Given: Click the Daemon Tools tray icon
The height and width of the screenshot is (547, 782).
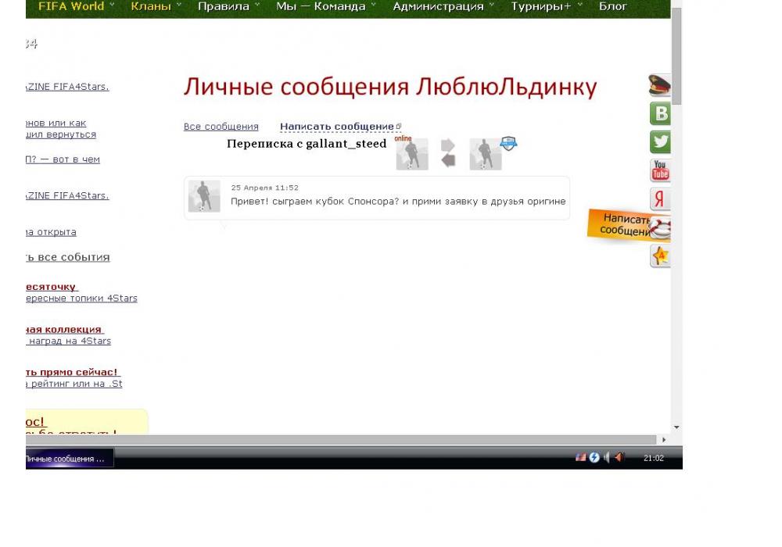Looking at the screenshot, I should click(x=594, y=458).
